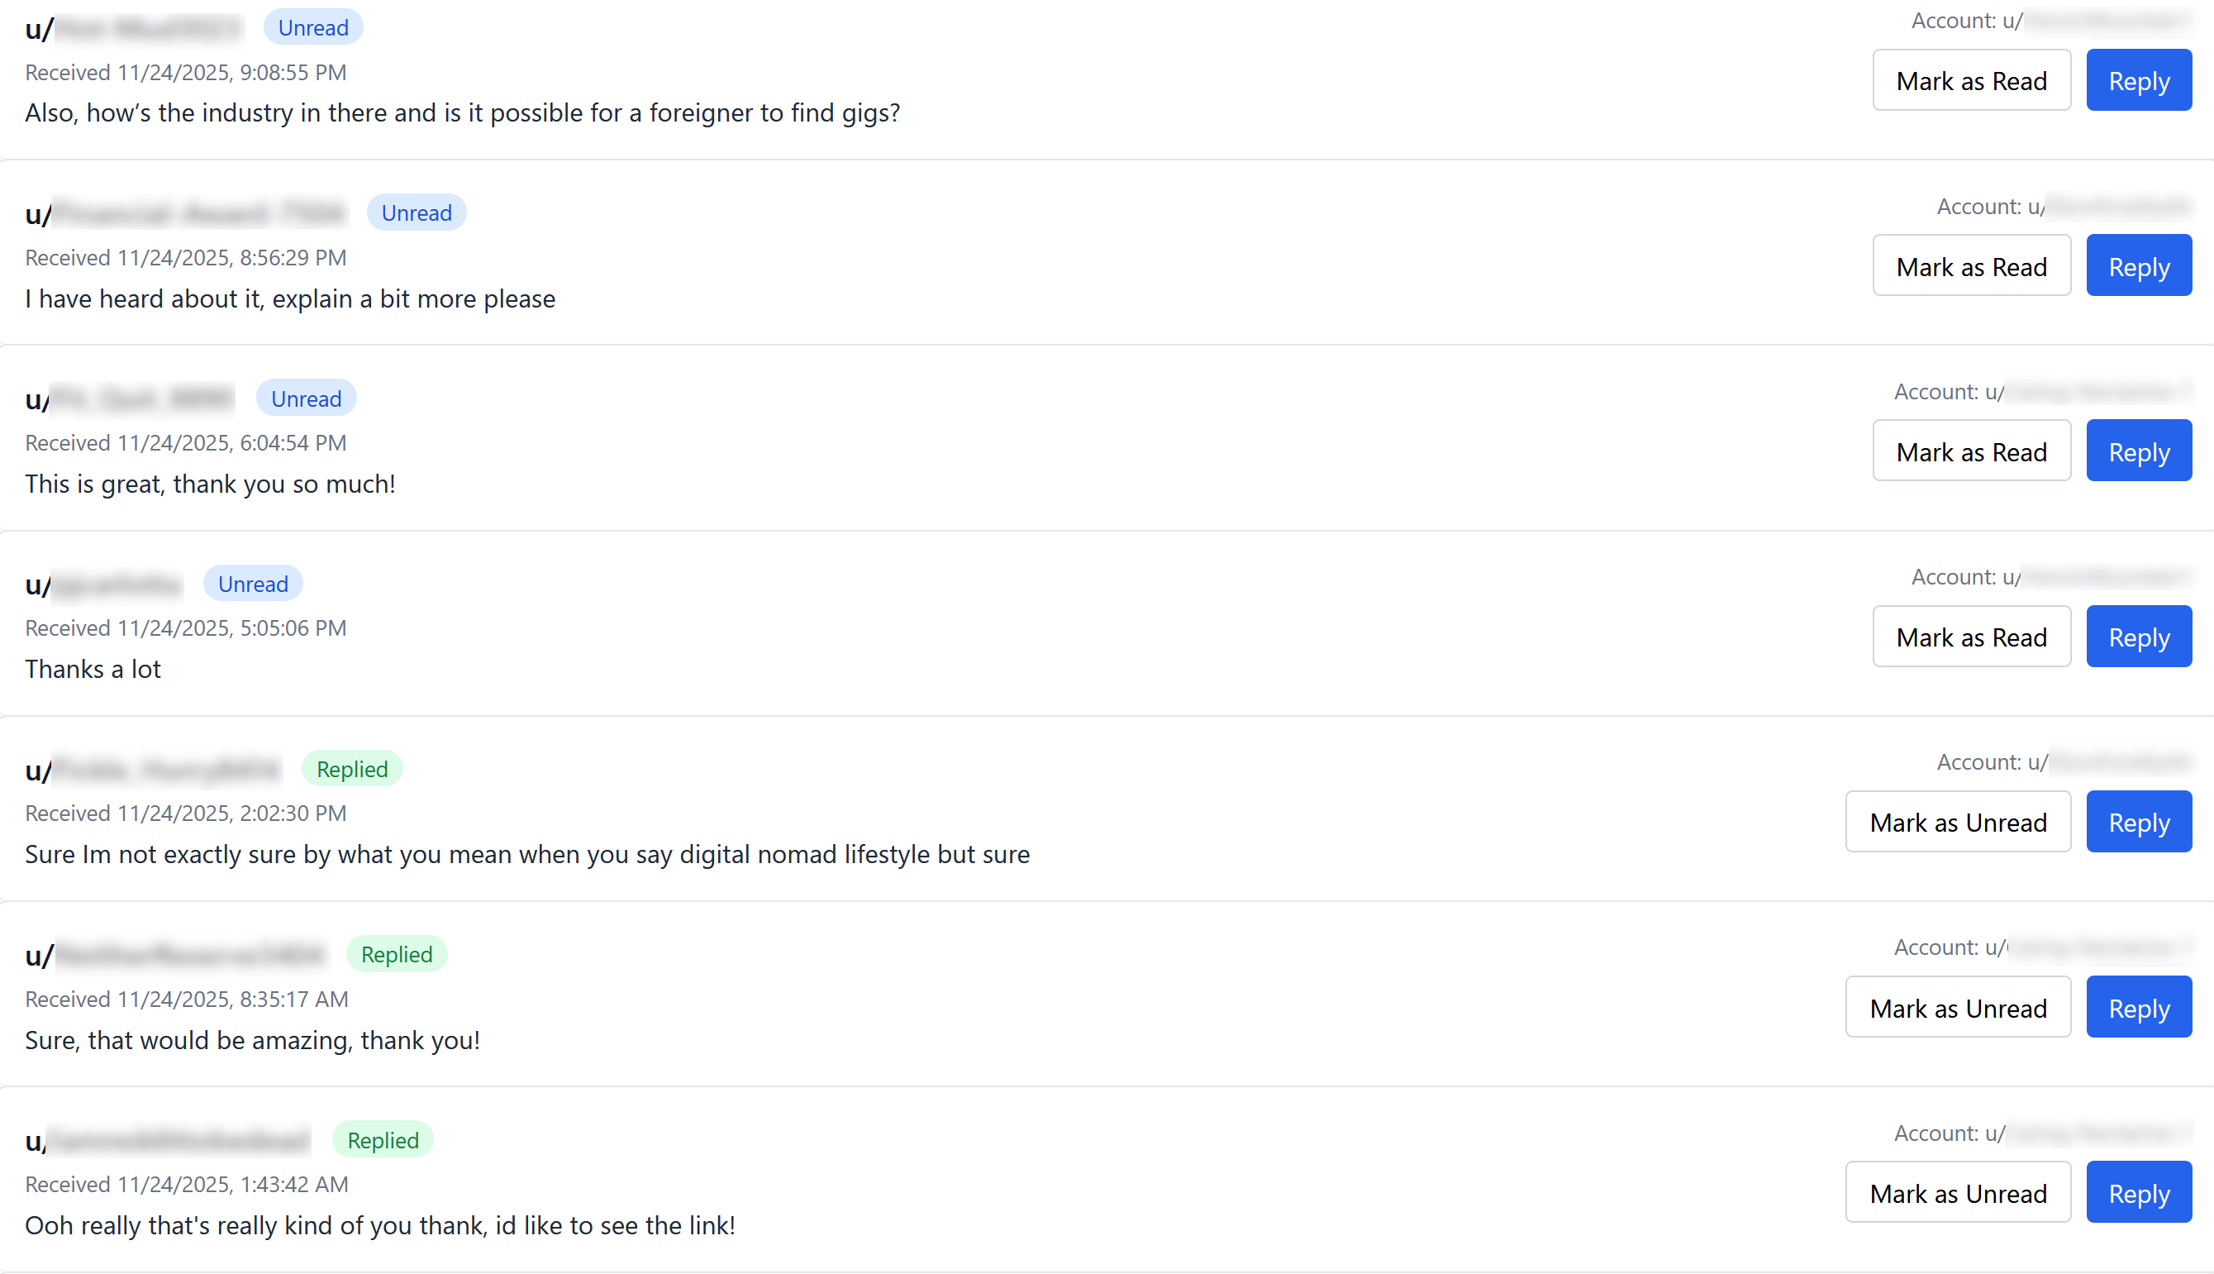The height and width of the screenshot is (1274, 2214).
Task: Click the message text "Sure, that would be amazing"
Action: (252, 1040)
